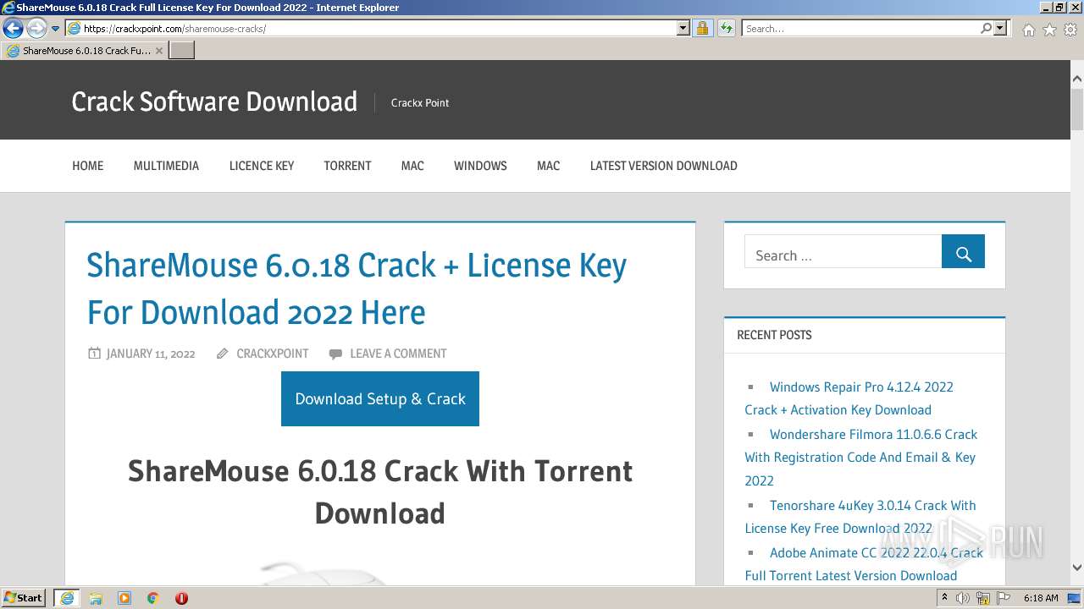Screen dimensions: 1084x609
Task: Open a new blank tab
Action: coord(182,51)
